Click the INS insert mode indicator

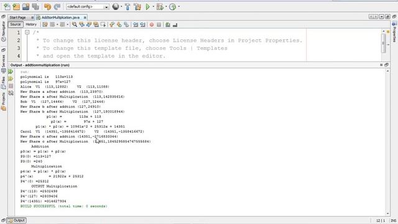394,220
